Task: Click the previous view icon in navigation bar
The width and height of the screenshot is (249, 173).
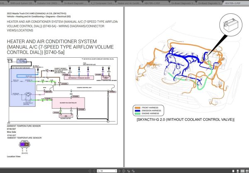Action: (129, 171)
